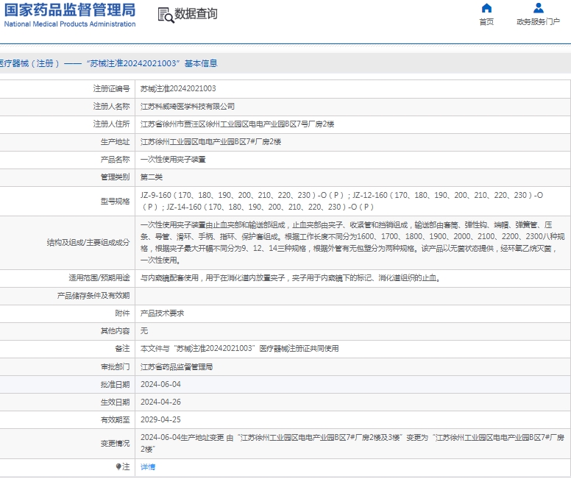Select registration number 苏械注准20242021003 value
571x479 pixels.
(178, 88)
